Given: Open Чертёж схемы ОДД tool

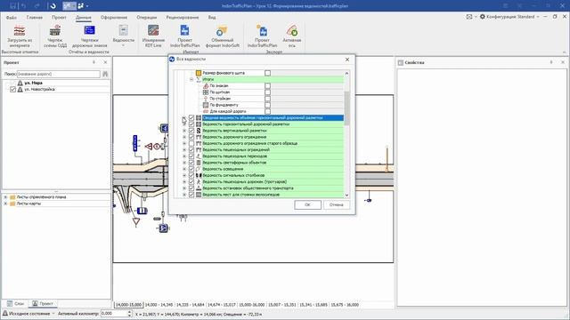Looking at the screenshot, I should [x=55, y=31].
